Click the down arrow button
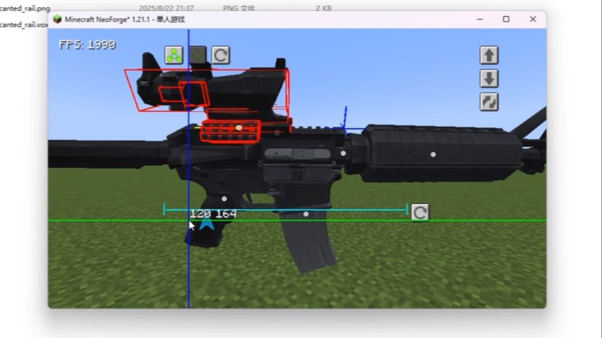The width and height of the screenshot is (602, 338). (x=489, y=79)
